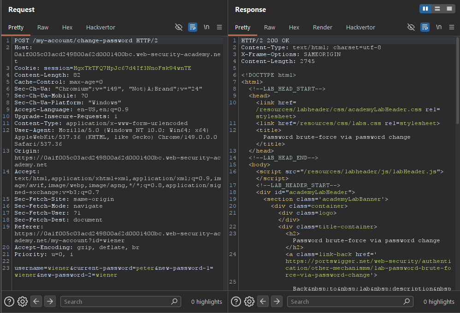Click 'Content-Length: 82' header line
This screenshot has width=460, height=313.
[47, 75]
